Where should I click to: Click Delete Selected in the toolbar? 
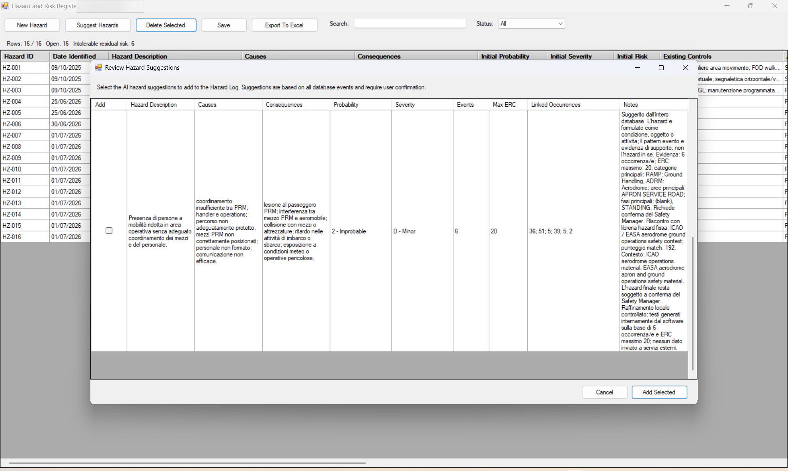(x=166, y=25)
